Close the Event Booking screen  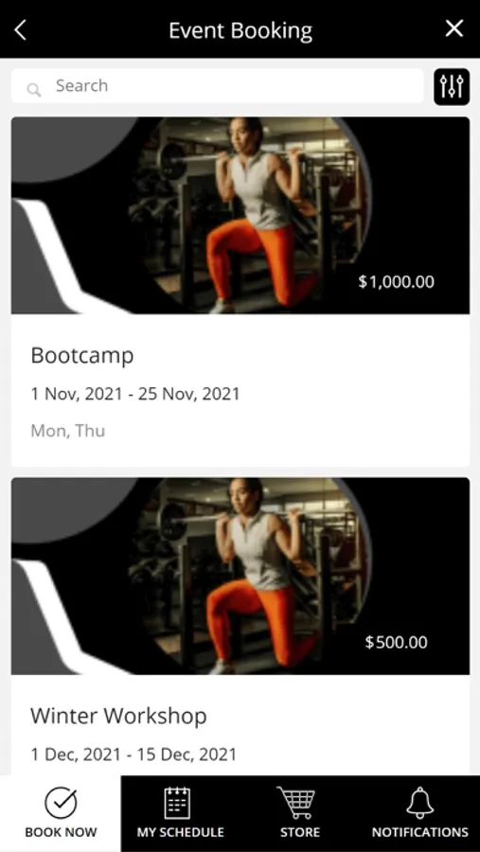453,28
